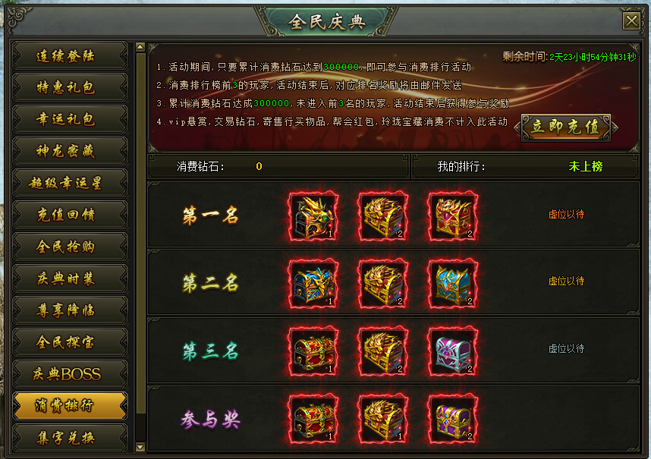Select participation prize golden lion chest
The height and width of the screenshot is (459, 651).
(383, 419)
